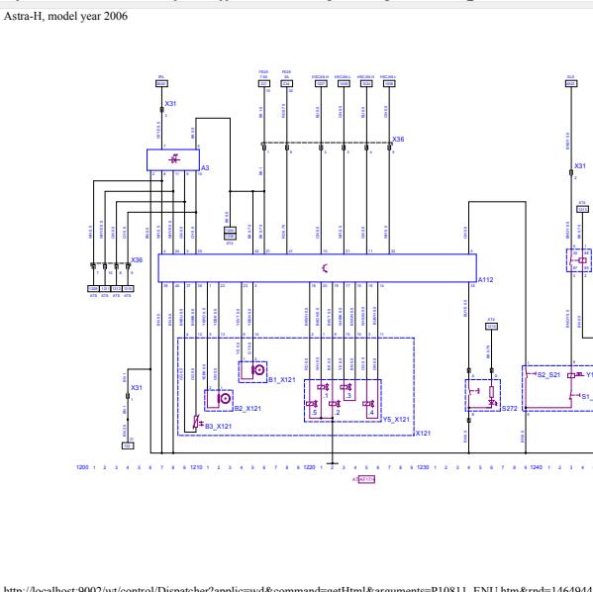Click the crescent symbol inside module A112
The width and height of the screenshot is (593, 592).
tap(325, 268)
